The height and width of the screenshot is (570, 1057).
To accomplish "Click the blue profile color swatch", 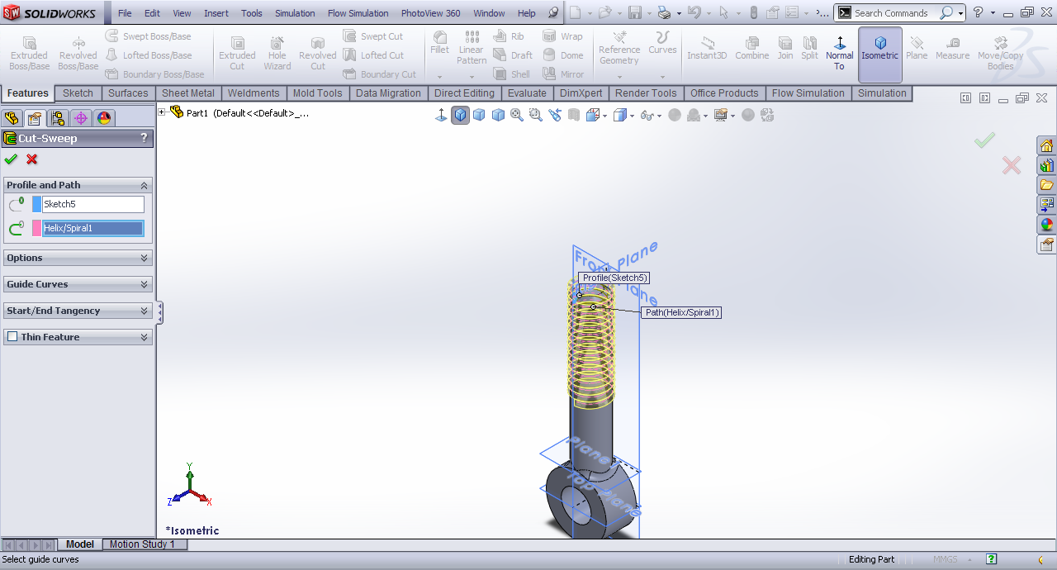I will pyautogui.click(x=36, y=204).
